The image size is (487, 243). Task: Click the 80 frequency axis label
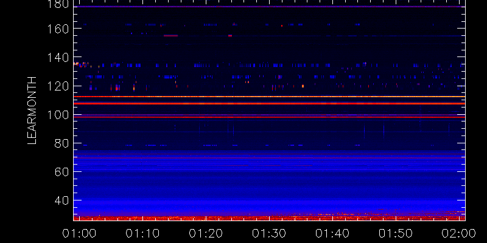tap(61, 143)
